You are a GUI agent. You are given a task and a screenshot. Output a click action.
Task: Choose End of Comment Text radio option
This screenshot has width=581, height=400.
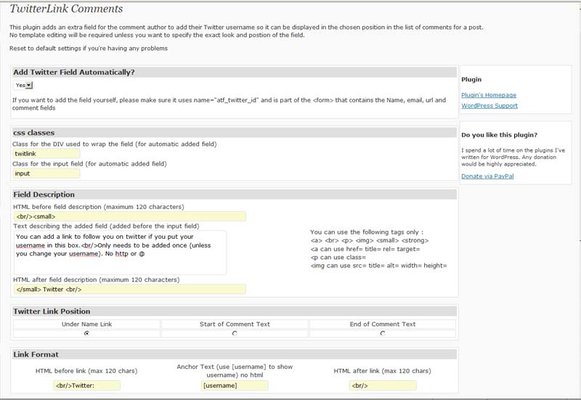point(383,333)
